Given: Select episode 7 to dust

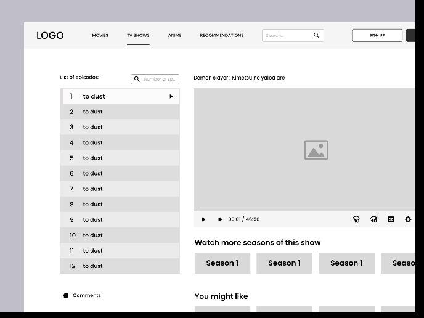Looking at the screenshot, I should (120, 189).
